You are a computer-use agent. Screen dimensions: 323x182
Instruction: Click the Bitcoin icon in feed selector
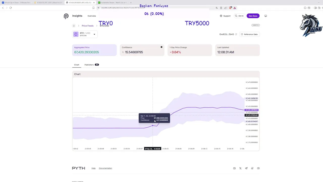click(76, 34)
